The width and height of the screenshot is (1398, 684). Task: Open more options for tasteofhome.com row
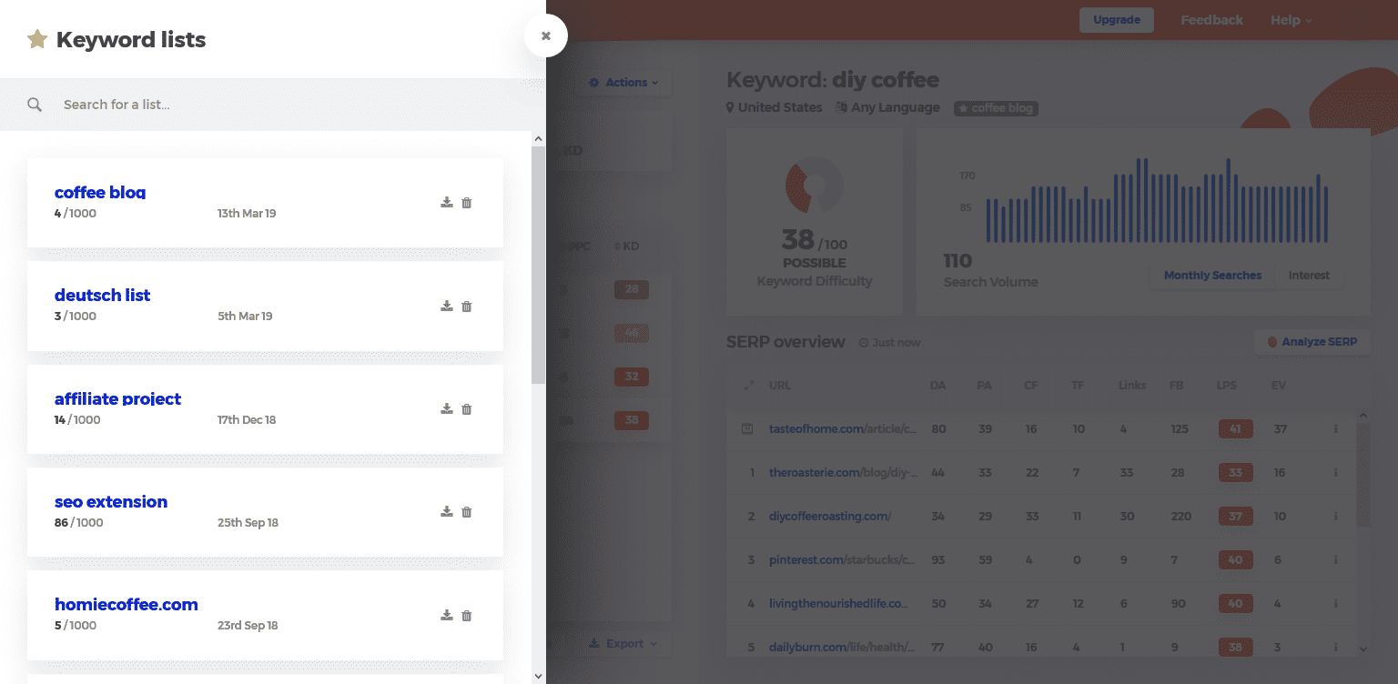pos(1335,428)
